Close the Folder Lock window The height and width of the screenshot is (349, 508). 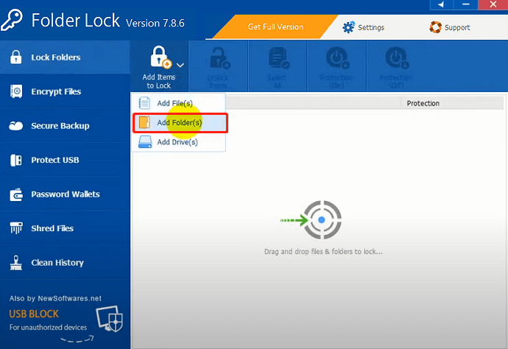click(x=493, y=4)
